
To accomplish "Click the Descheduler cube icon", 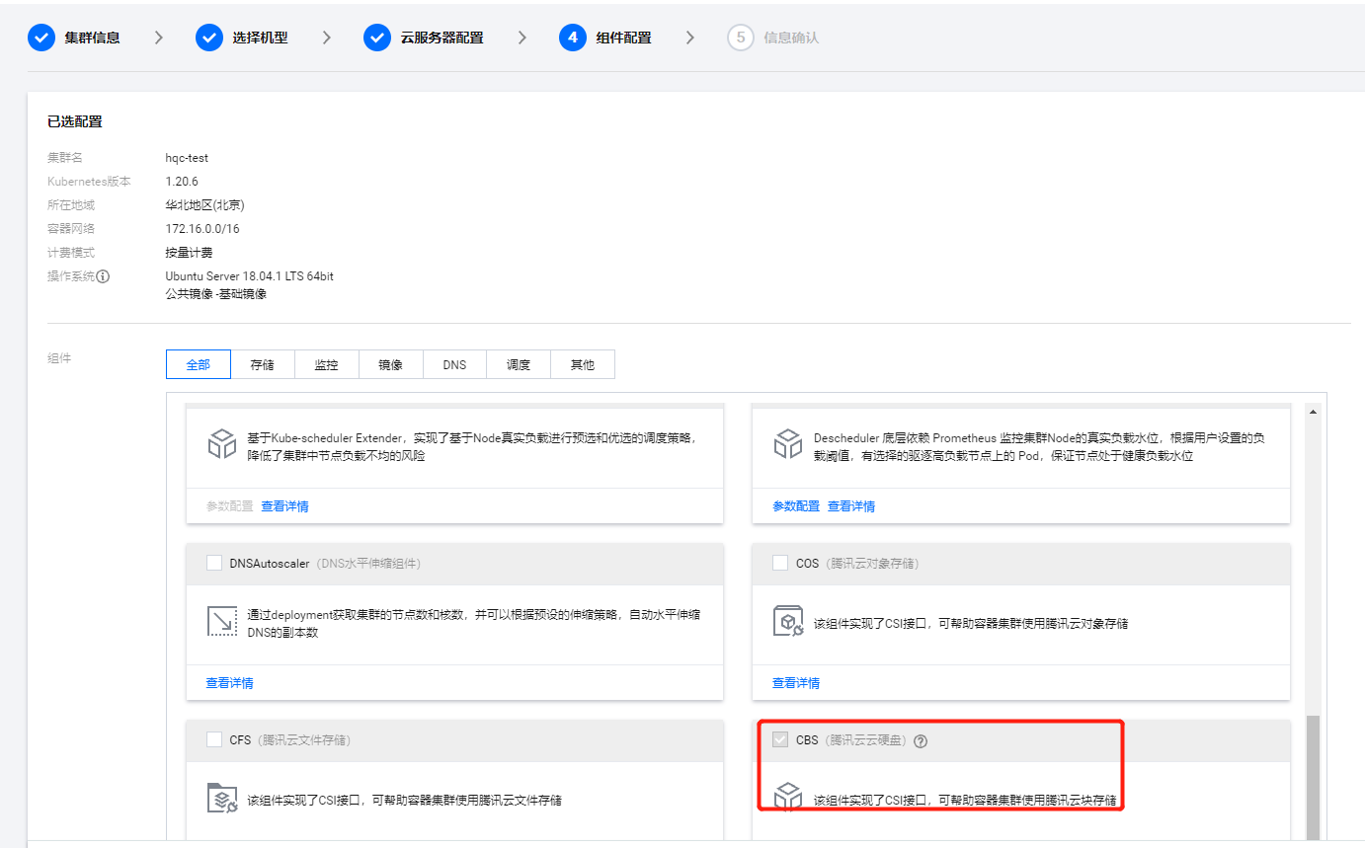I will [x=787, y=444].
